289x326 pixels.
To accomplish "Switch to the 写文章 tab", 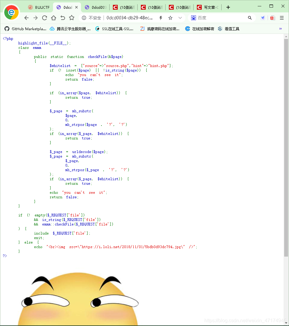I will point(208,7).
